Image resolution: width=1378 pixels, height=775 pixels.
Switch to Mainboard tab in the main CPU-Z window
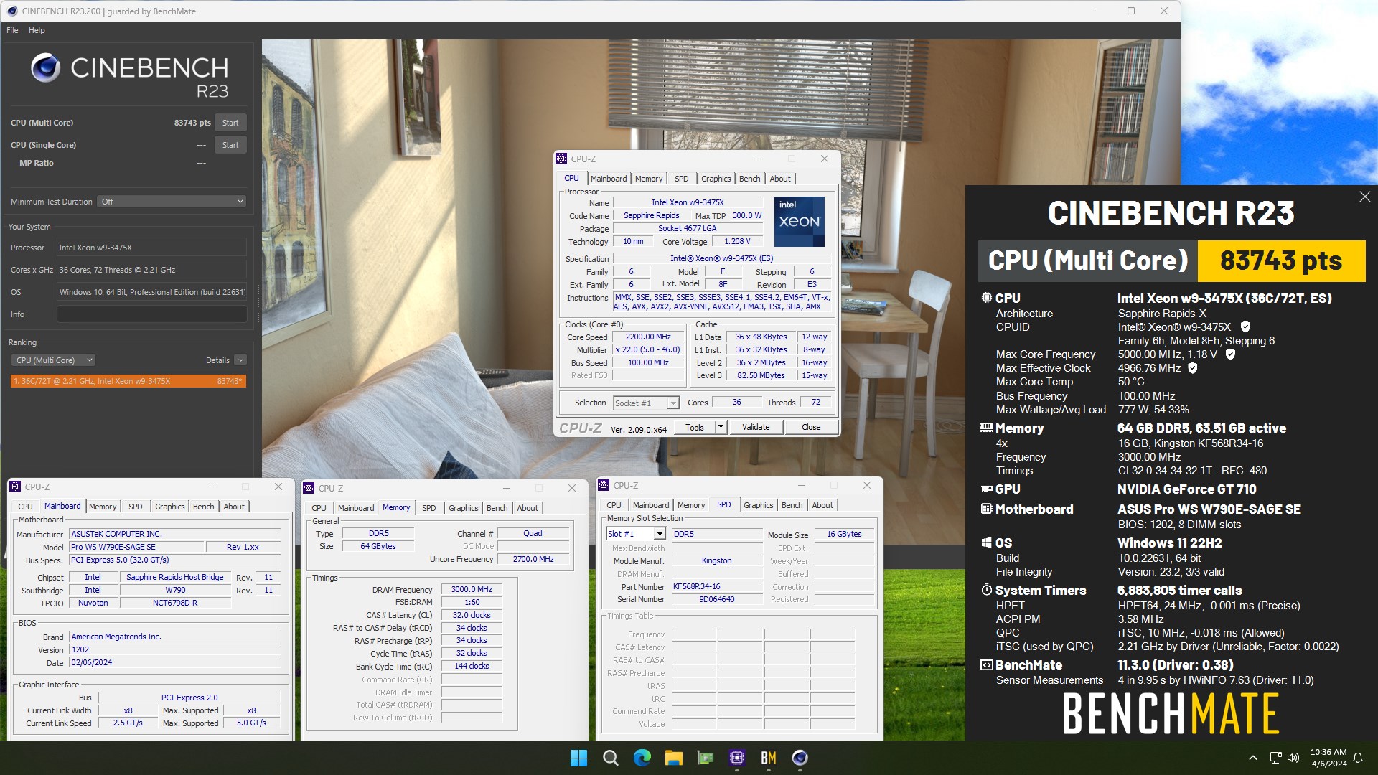point(609,179)
